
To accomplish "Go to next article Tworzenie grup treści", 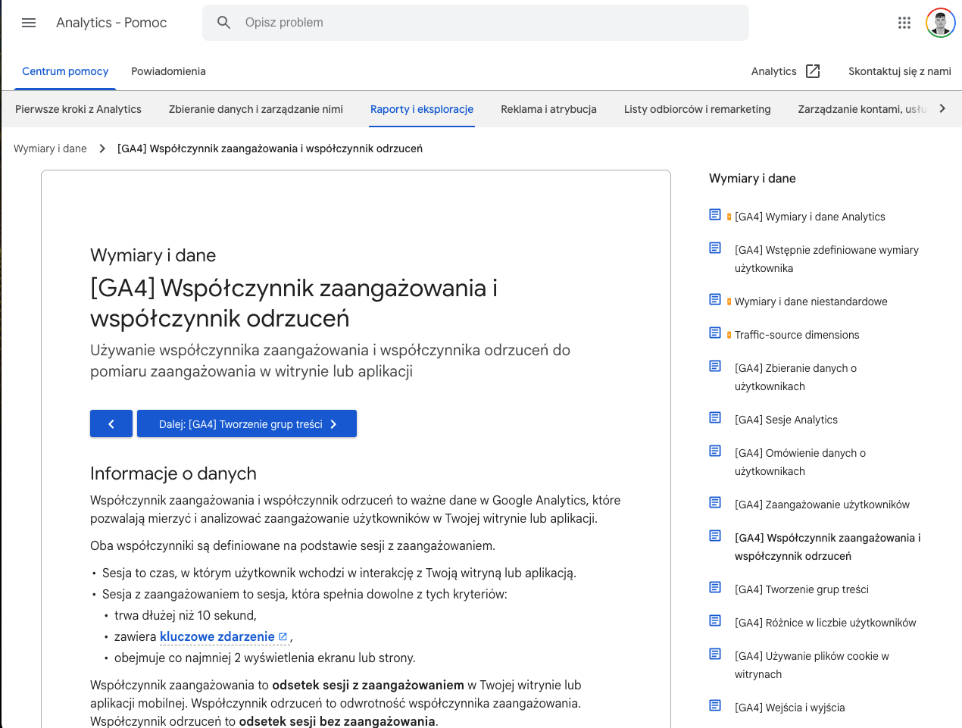I will click(x=247, y=423).
